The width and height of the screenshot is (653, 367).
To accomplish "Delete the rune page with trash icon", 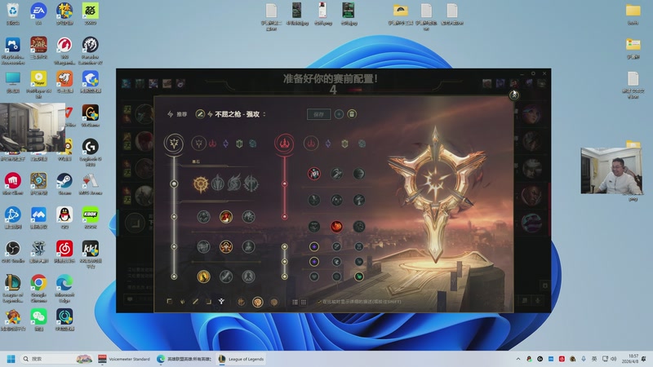I will [352, 114].
